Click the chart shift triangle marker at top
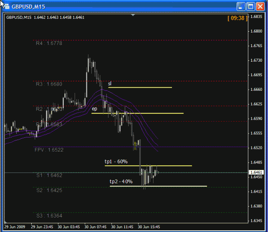 133,15
